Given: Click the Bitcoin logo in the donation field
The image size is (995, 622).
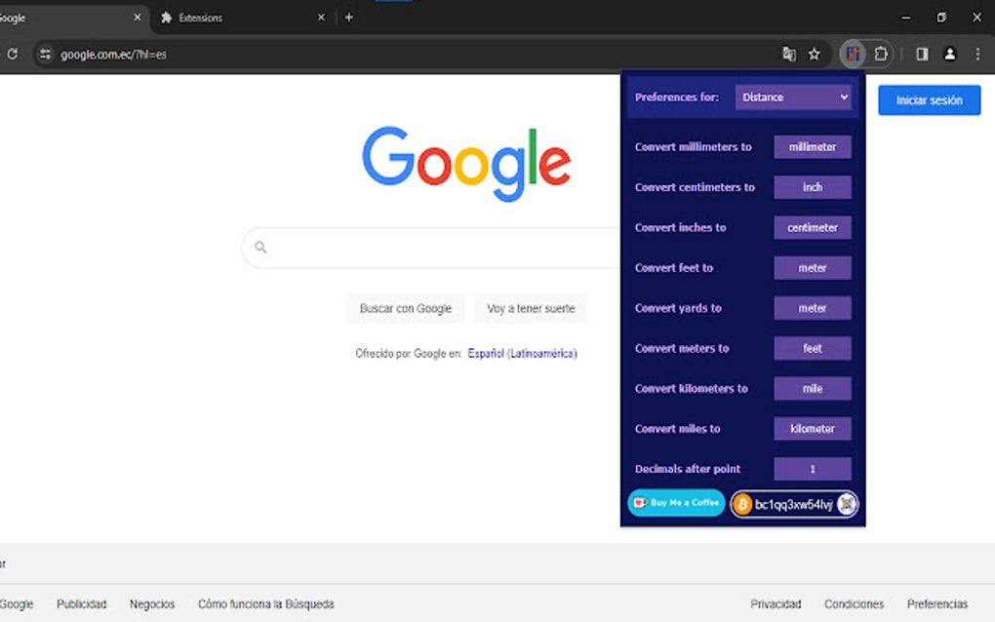Looking at the screenshot, I should click(x=742, y=504).
